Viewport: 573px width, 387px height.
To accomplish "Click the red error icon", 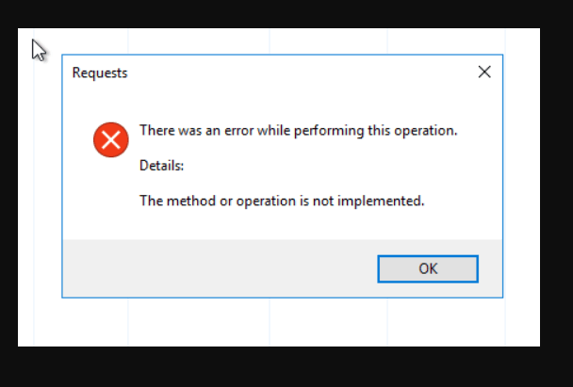I will [110, 140].
